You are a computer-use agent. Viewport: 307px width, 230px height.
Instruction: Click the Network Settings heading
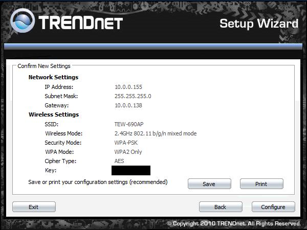coord(53,77)
